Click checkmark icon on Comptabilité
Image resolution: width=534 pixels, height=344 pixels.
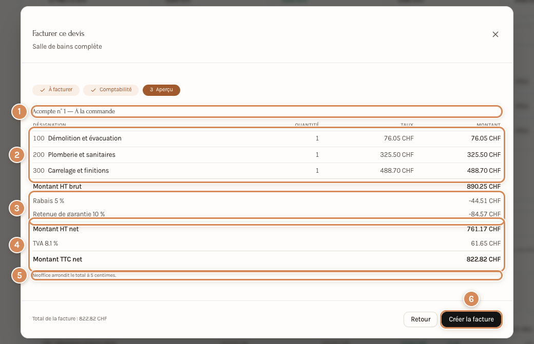point(93,90)
